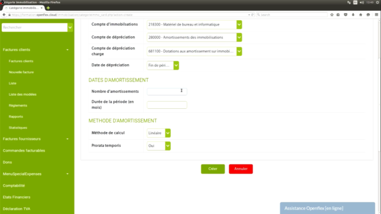Viewport: 381px width, 214px height.
Task: Focus the sidebar Rechercher search box
Action: point(35,27)
